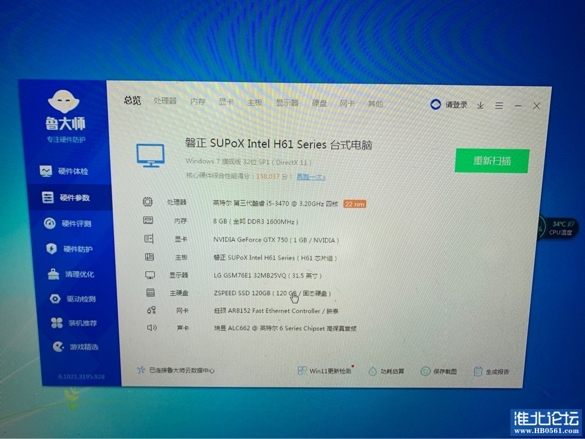Click the 请登录 login avatar icon
This screenshot has width=585, height=439.
pyautogui.click(x=435, y=105)
